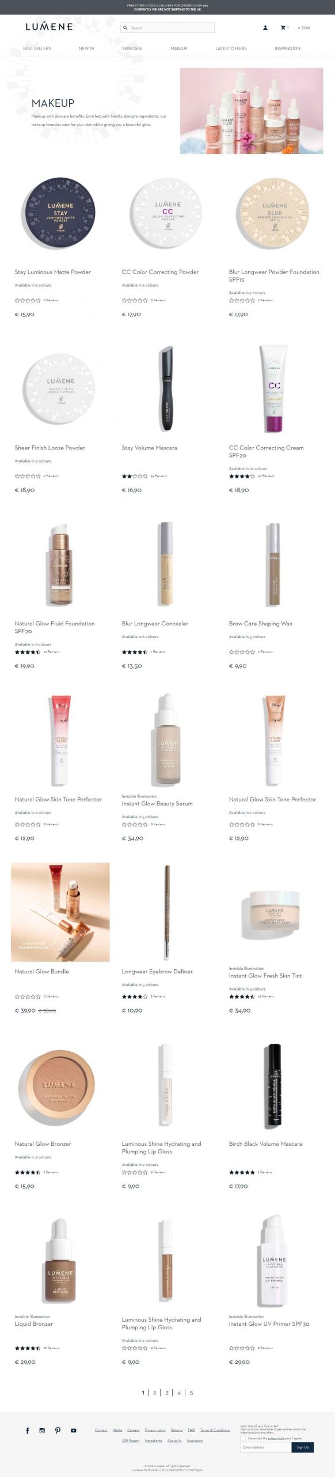Image resolution: width=335 pixels, height=1477 pixels.
Task: Open the Pinterest icon in footer
Action: pyautogui.click(x=58, y=1430)
